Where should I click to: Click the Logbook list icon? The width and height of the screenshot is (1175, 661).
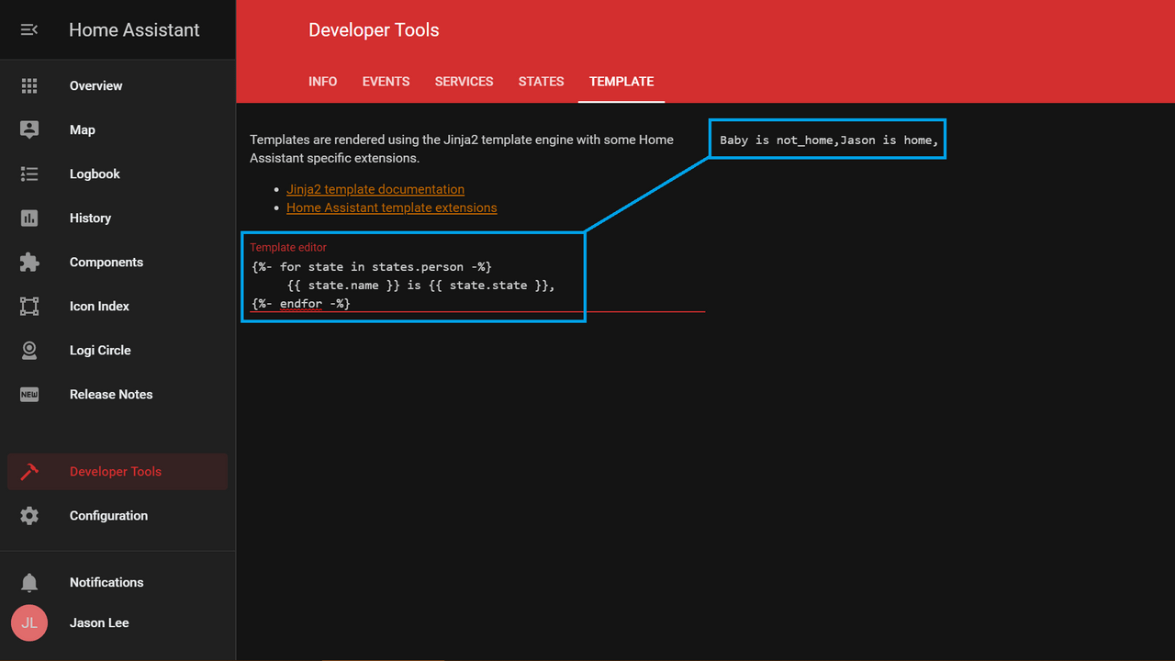coord(29,174)
